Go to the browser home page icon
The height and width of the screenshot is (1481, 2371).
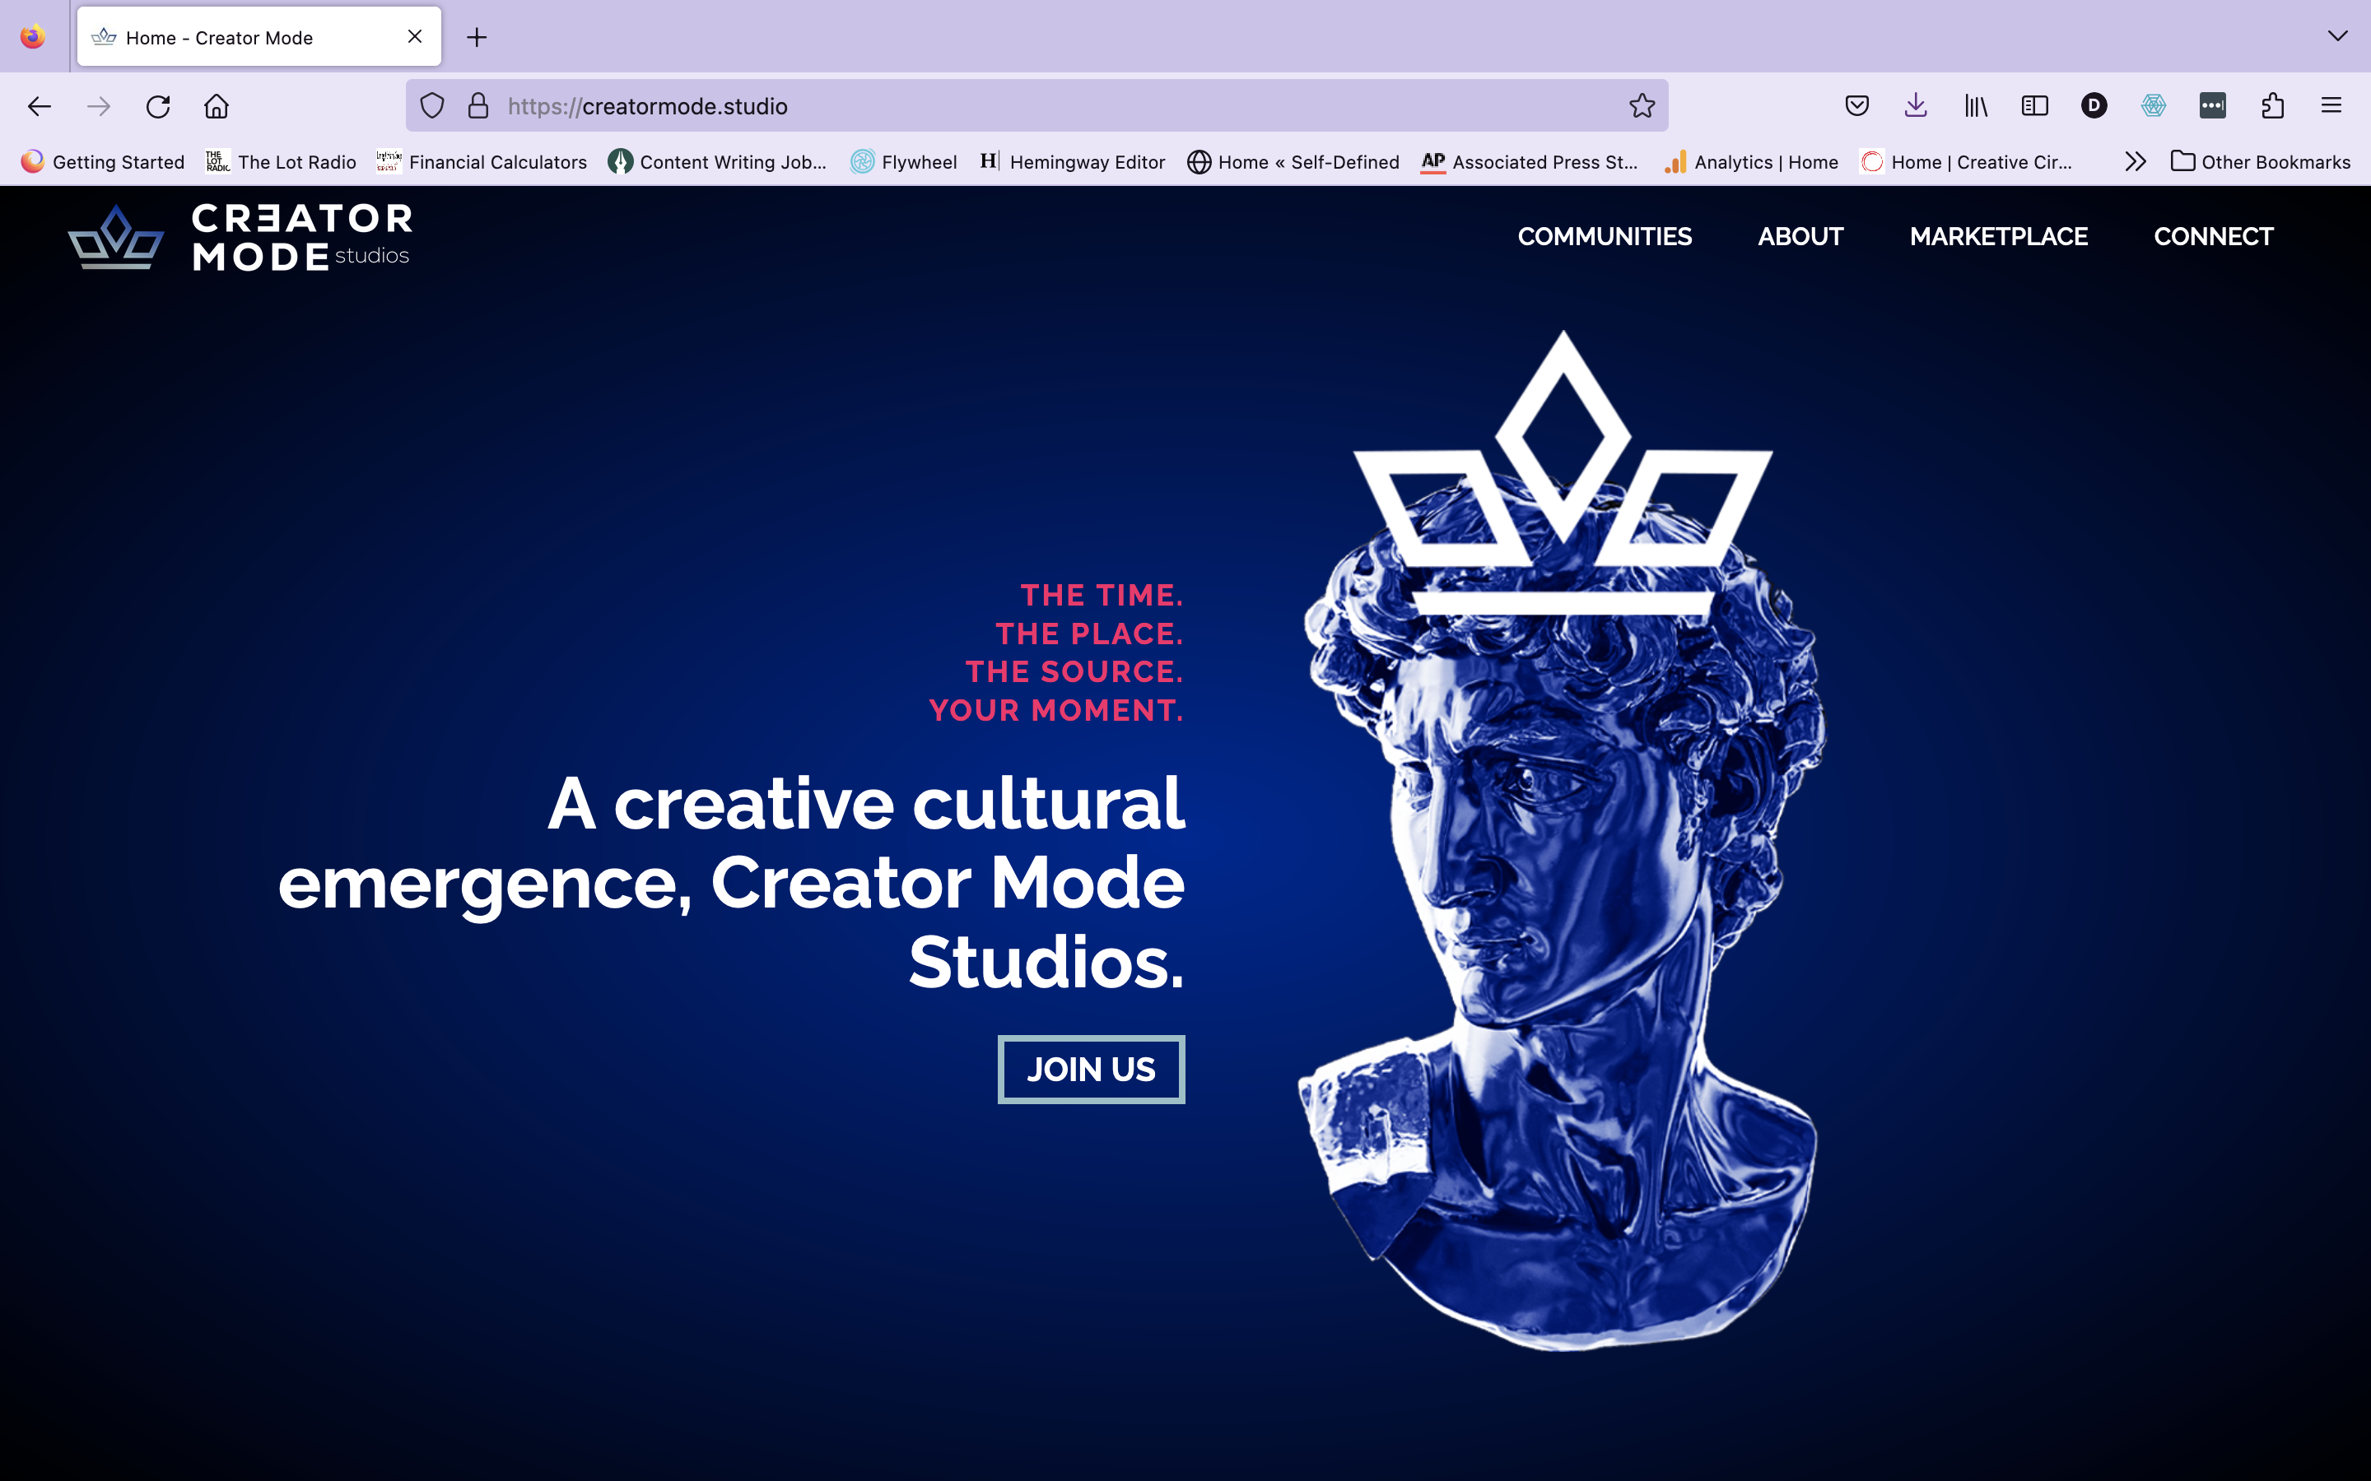pos(217,106)
